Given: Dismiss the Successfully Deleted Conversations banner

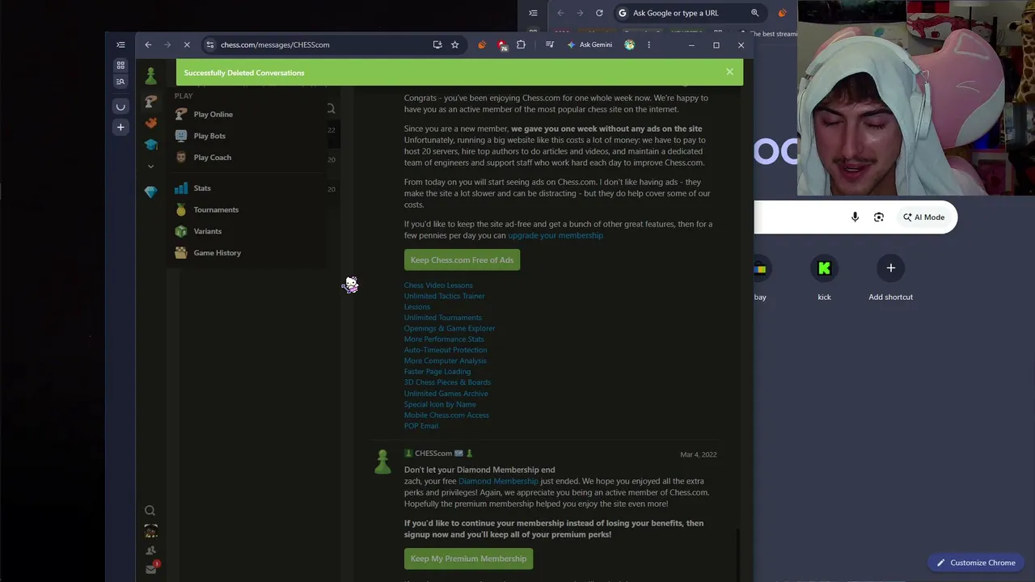Looking at the screenshot, I should [x=729, y=72].
